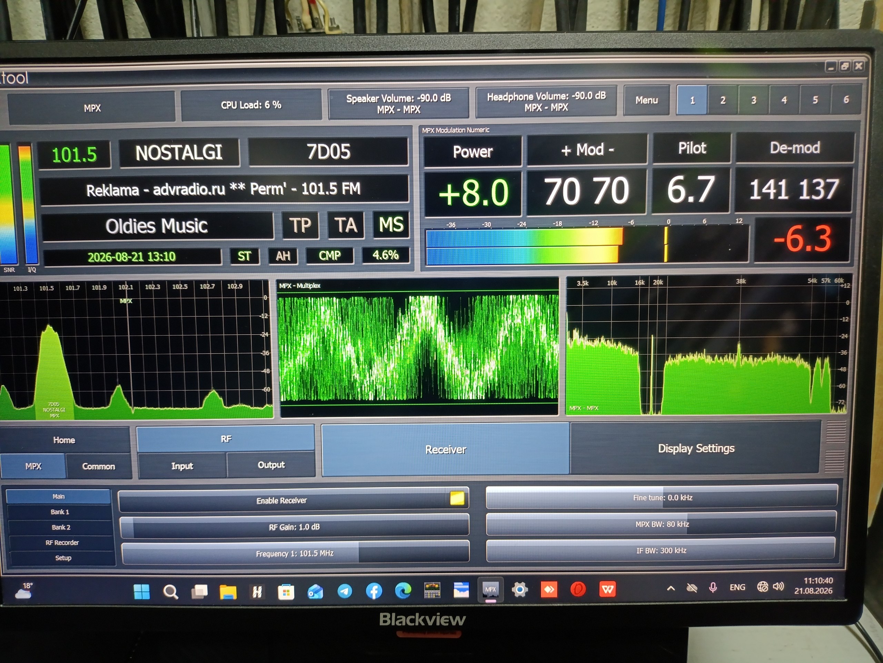Click the 6.7 Pilot value

pos(691,190)
